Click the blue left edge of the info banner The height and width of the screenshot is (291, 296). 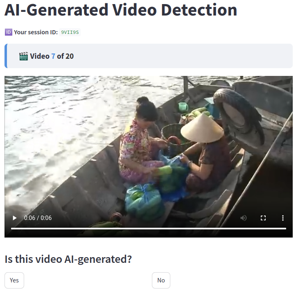coord(6,56)
